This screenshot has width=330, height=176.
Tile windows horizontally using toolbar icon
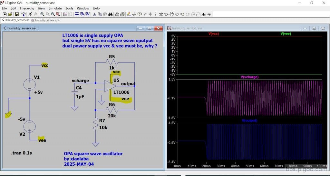(x=77, y=14)
